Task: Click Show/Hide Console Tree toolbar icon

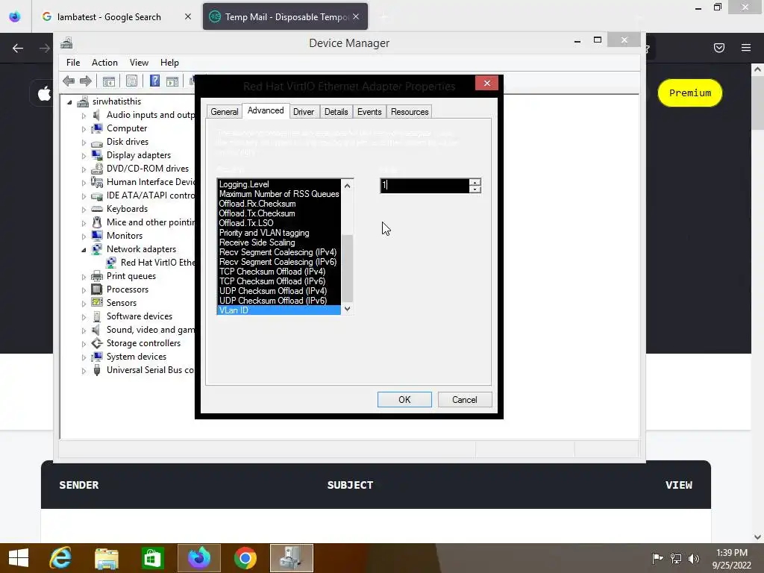Action: point(109,81)
